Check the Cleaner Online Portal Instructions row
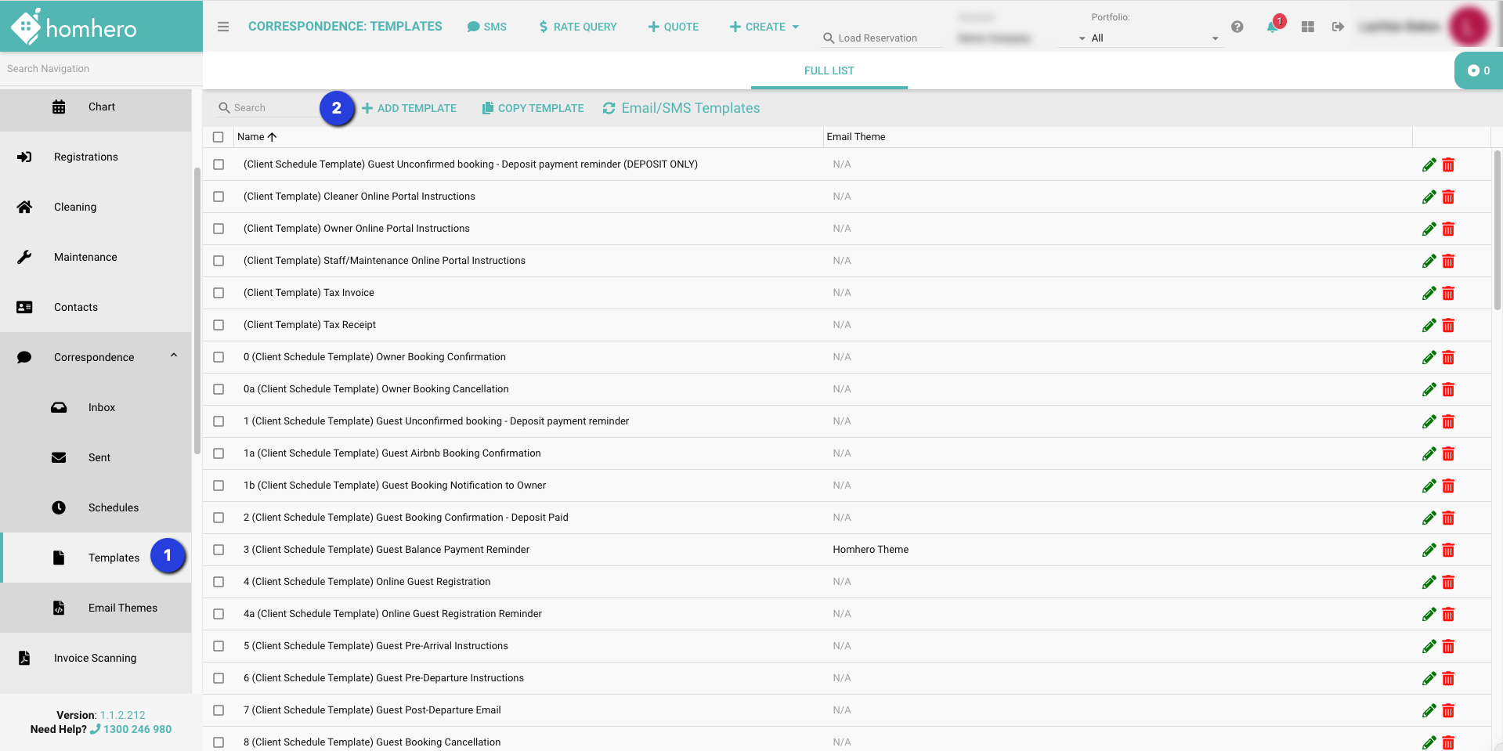This screenshot has width=1503, height=751. point(219,197)
